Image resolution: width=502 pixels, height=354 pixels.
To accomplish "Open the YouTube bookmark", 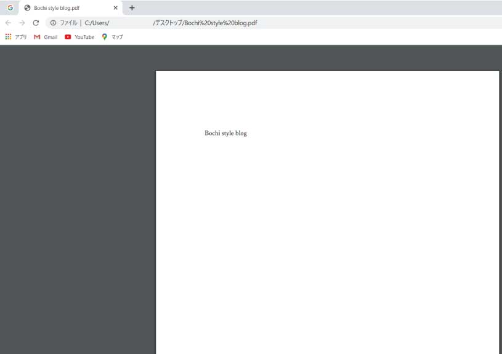I will pyautogui.click(x=79, y=37).
